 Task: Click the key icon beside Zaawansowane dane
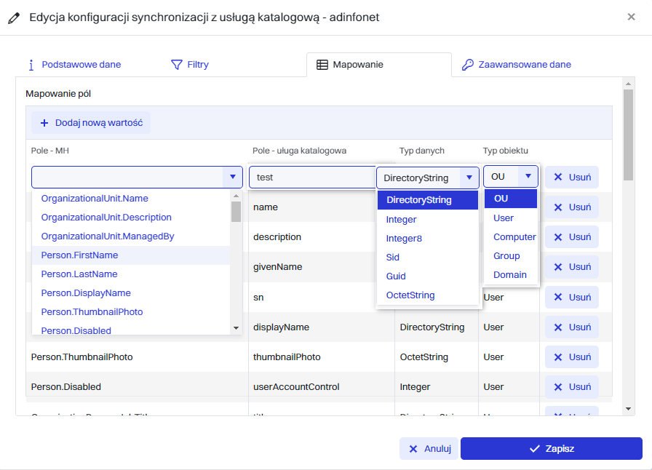click(x=468, y=65)
